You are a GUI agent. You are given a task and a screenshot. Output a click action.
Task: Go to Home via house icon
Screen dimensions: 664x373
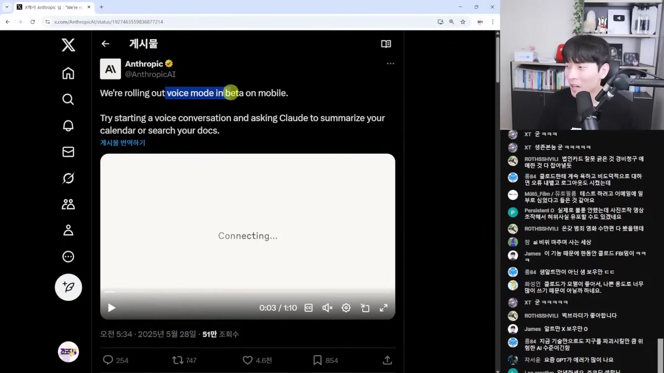68,73
